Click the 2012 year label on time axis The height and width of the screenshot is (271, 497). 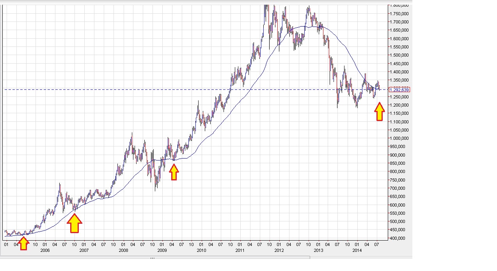point(279,250)
